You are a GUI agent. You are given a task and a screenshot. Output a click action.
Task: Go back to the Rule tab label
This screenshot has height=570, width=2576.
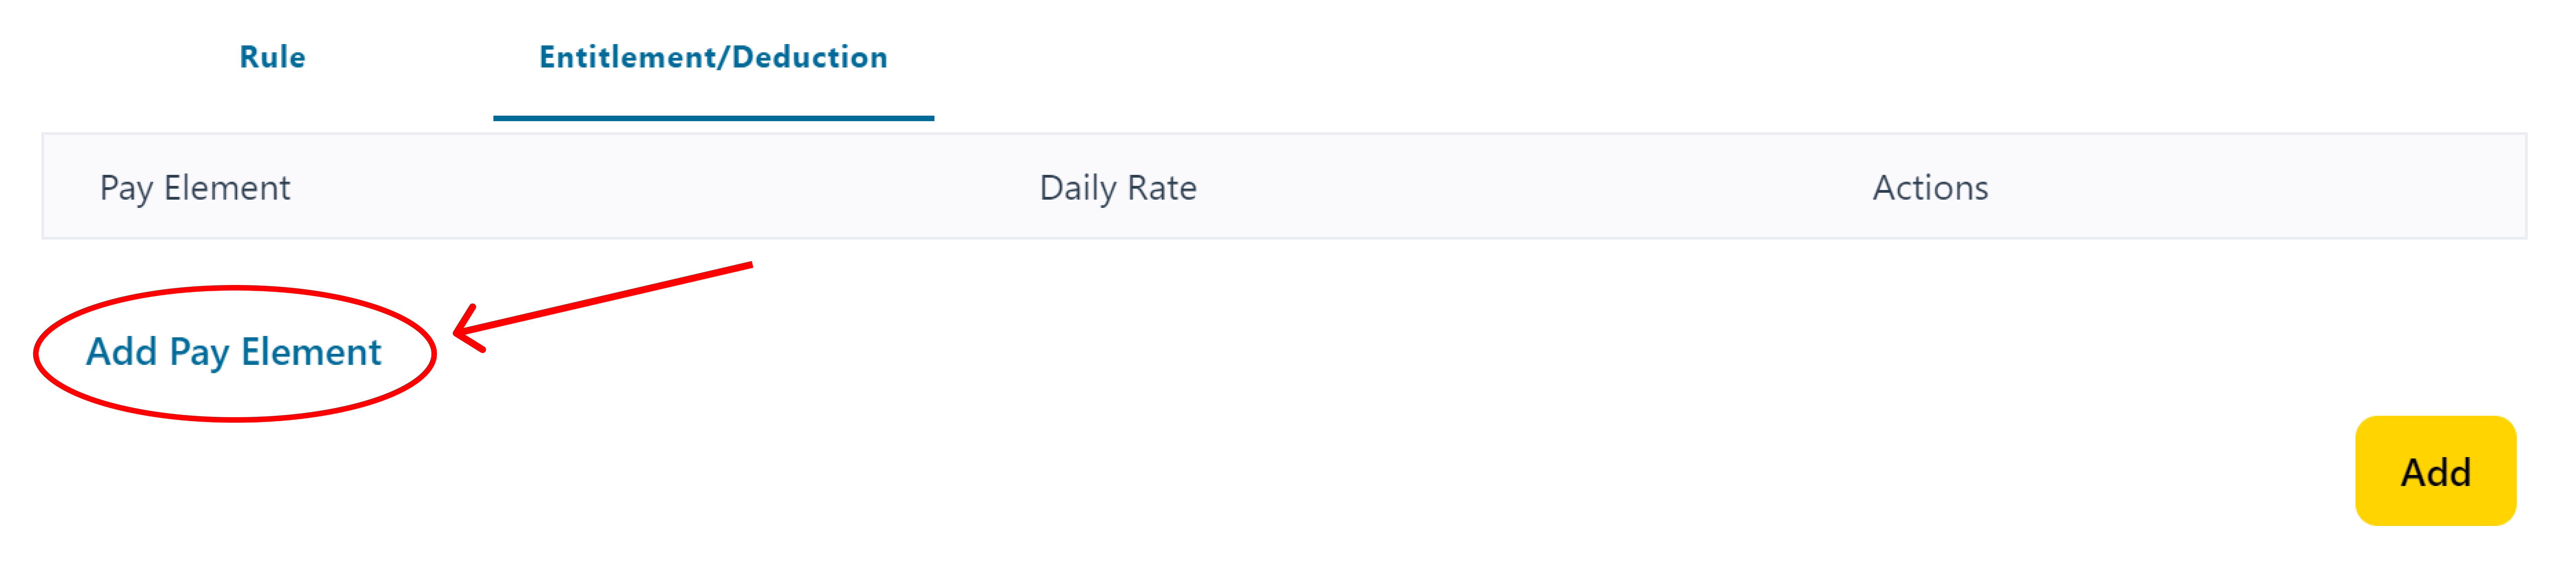coord(272,57)
